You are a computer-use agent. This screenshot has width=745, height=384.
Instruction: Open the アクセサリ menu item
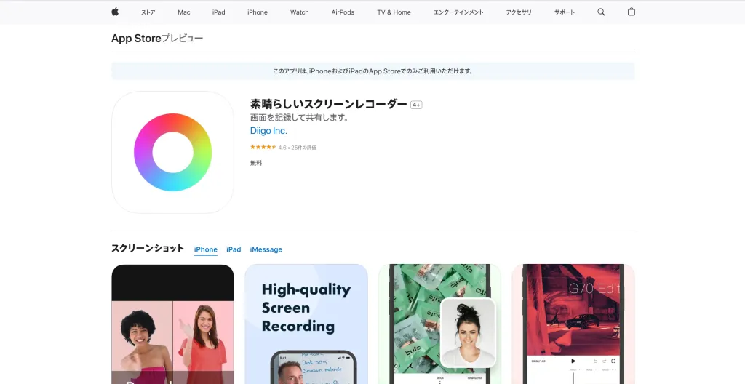pos(519,12)
